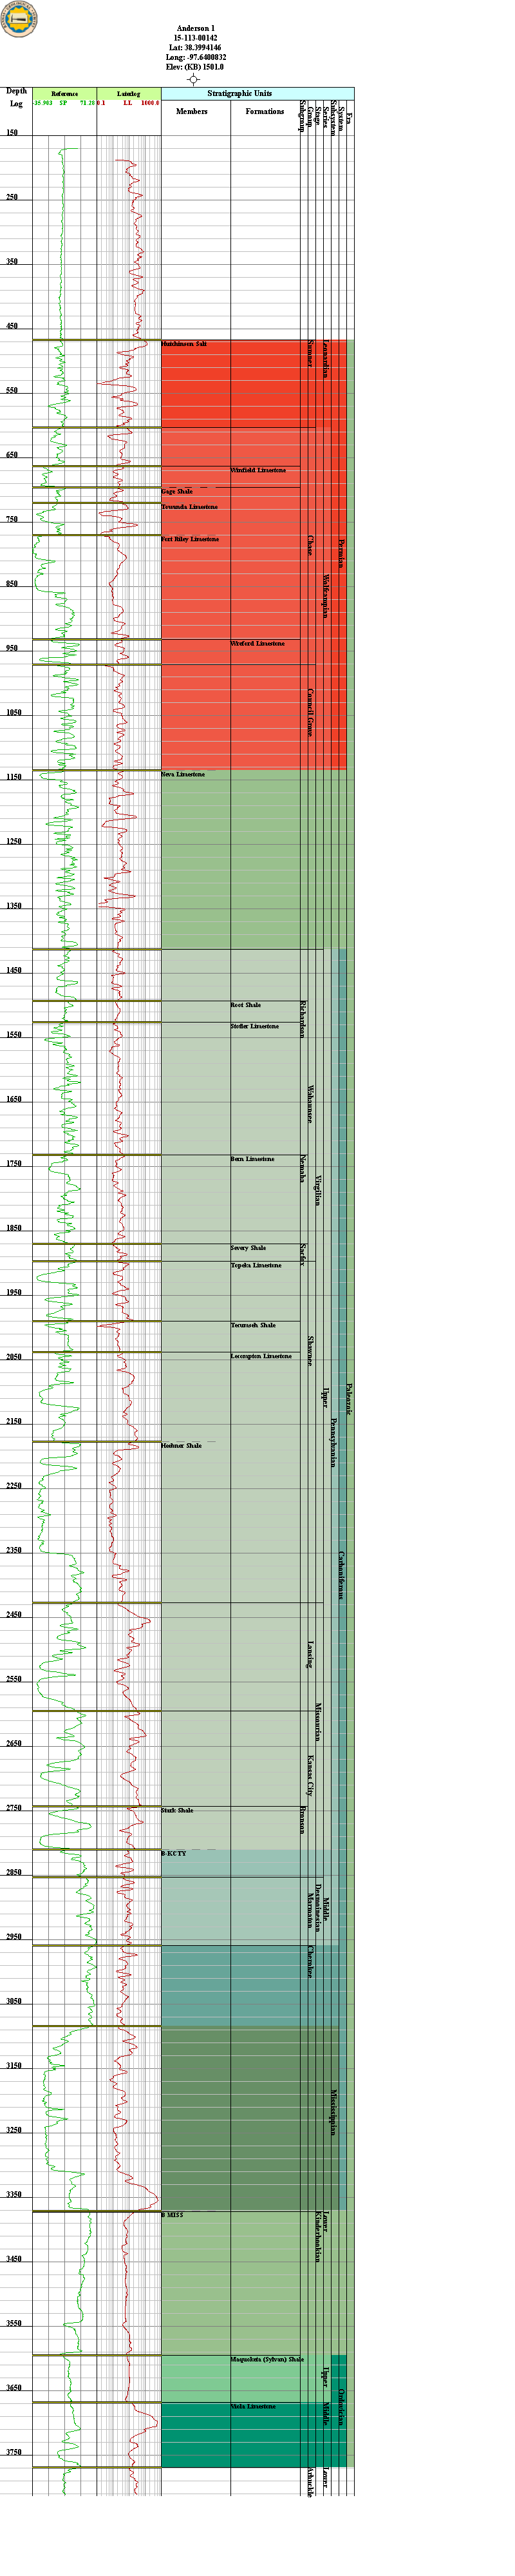Click the 'Stotler Limestone' formation label
Screen dimensions: 515x2576
255,1026
